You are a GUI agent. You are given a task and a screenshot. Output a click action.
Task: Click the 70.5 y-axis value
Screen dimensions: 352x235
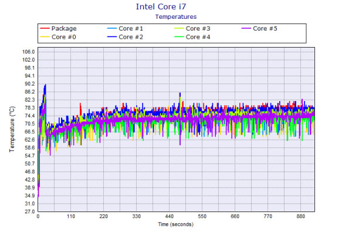[x=30, y=124]
